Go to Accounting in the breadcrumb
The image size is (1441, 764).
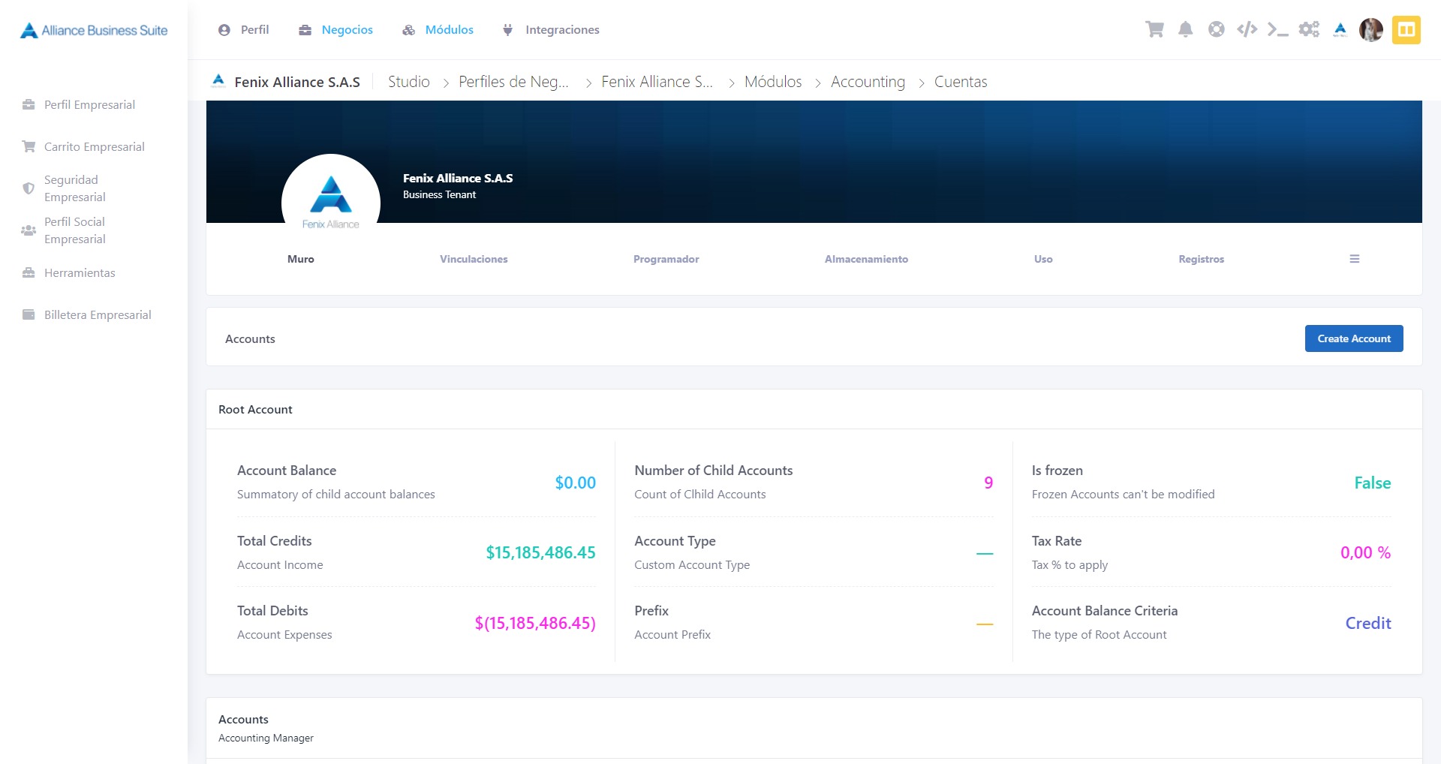868,82
